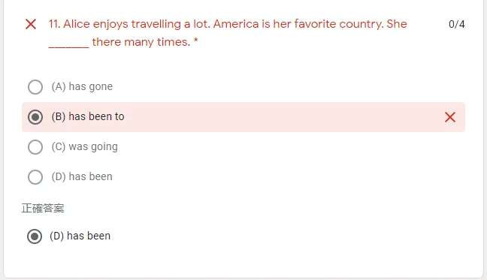
Task: Click the required asterisk after "times."
Action: [x=195, y=41]
